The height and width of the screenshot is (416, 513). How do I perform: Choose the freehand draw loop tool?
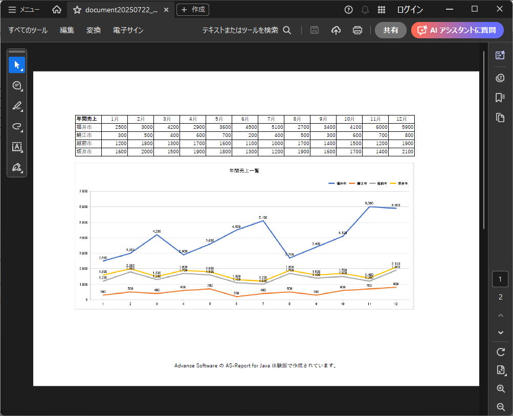pyautogui.click(x=17, y=126)
